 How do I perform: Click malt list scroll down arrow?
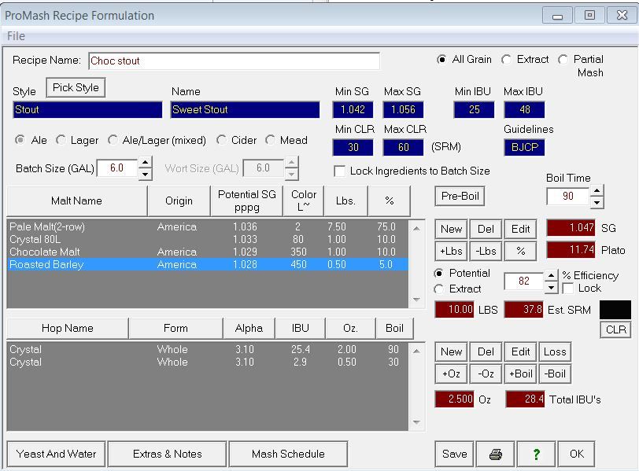416,300
